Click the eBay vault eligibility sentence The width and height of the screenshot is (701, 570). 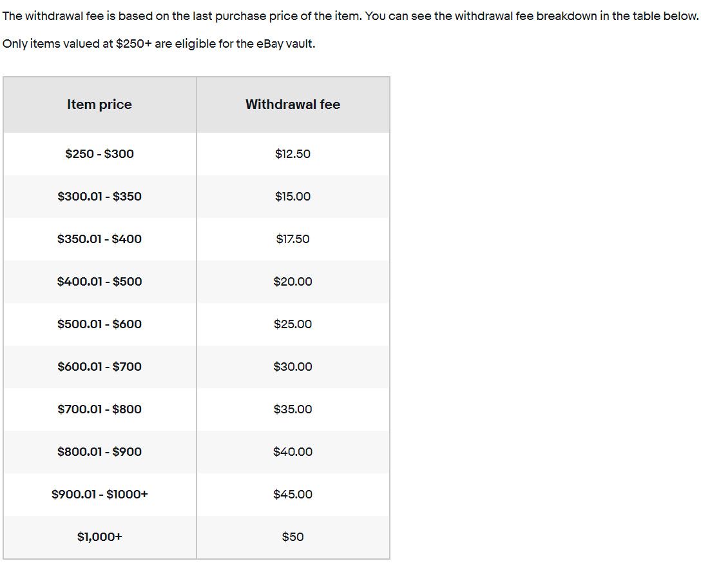159,44
